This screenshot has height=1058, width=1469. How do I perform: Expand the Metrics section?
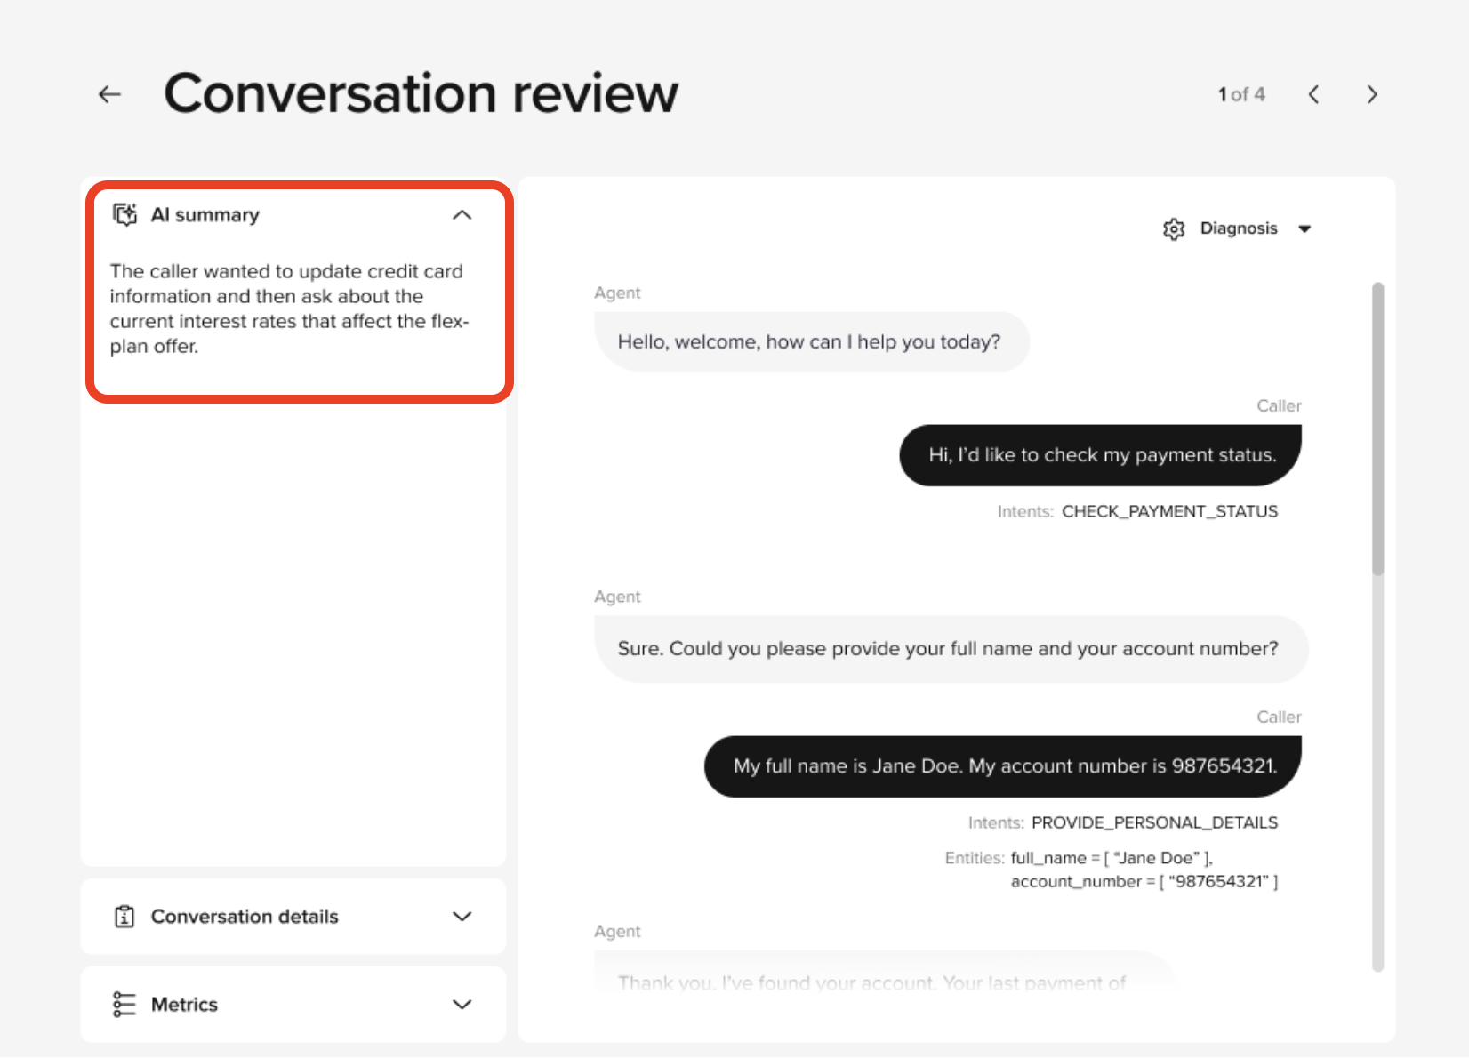tap(462, 1004)
